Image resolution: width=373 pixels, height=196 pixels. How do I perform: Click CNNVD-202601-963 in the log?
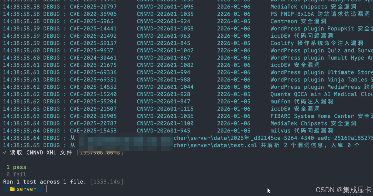pyautogui.click(x=164, y=36)
